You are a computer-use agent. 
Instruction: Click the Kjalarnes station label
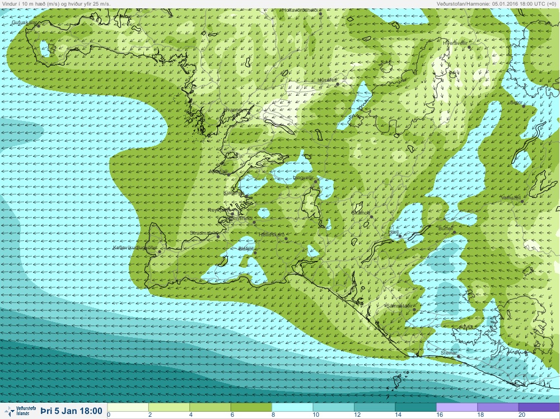coord(234,193)
